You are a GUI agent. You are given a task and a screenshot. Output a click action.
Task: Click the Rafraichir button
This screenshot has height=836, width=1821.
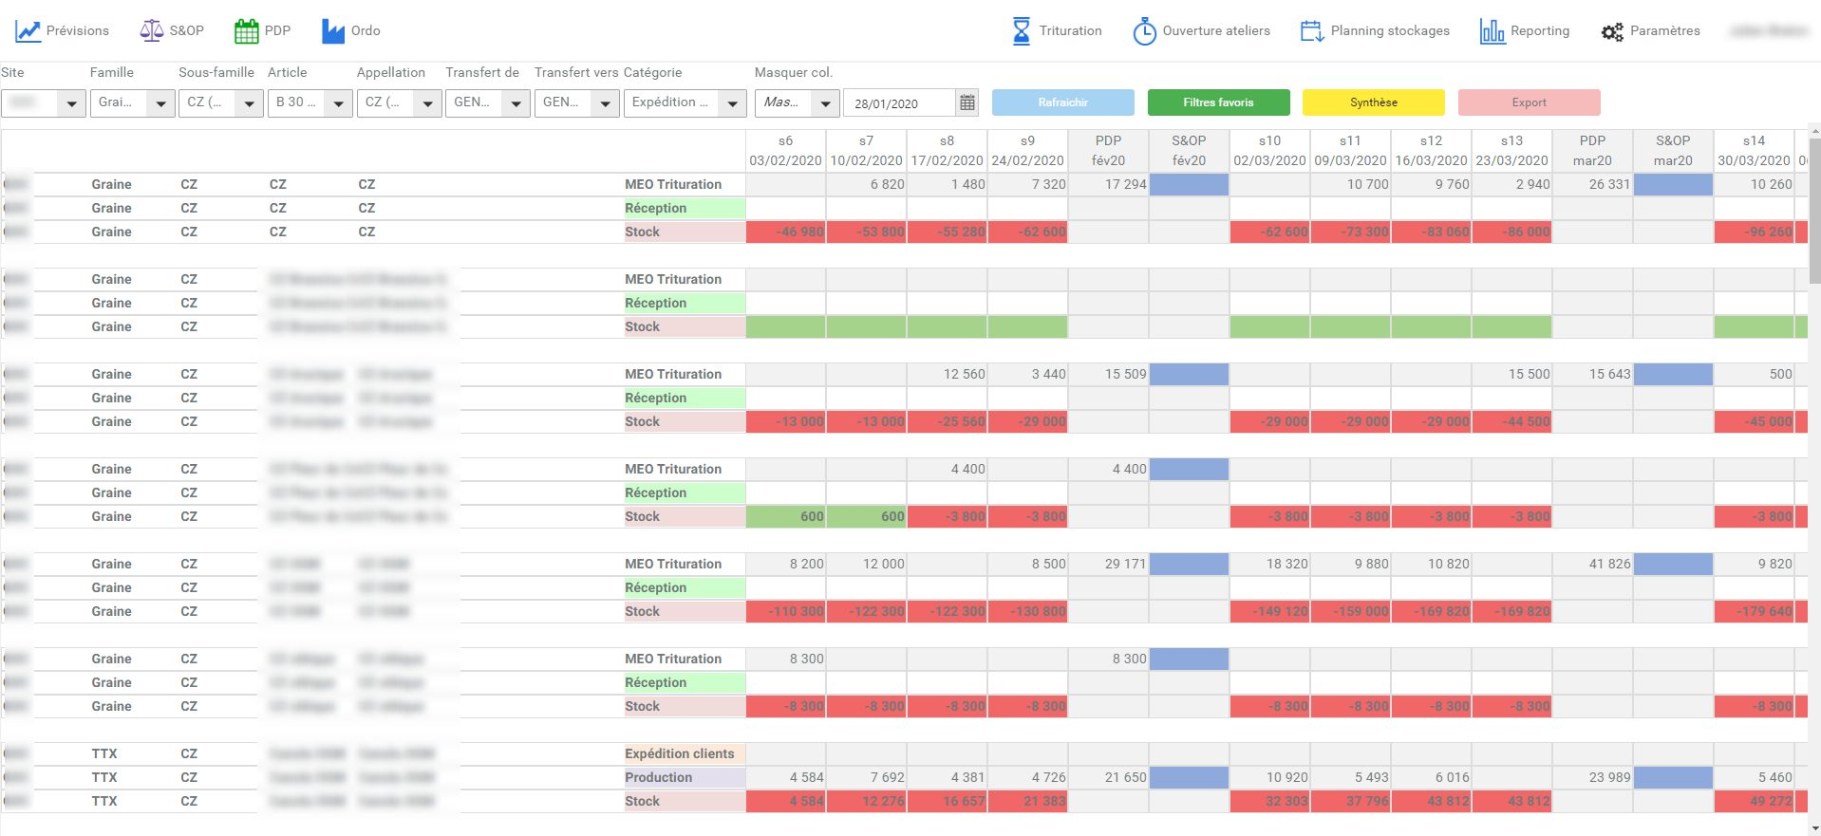1062,102
